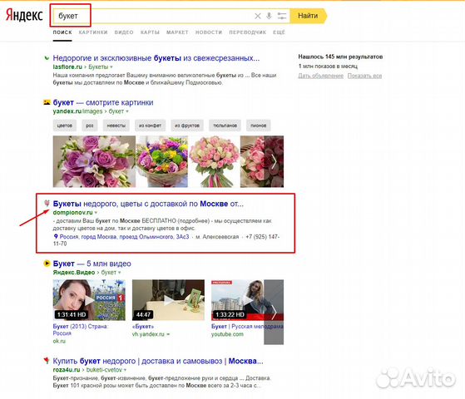Switch to the Видео tab

124,32
